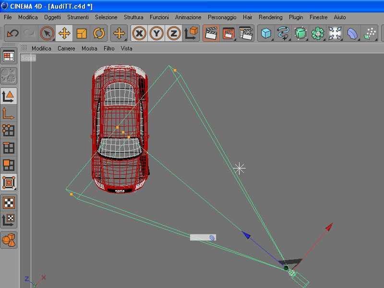Switch to Edges mode
This screenshot has height=288, width=384.
9,148
